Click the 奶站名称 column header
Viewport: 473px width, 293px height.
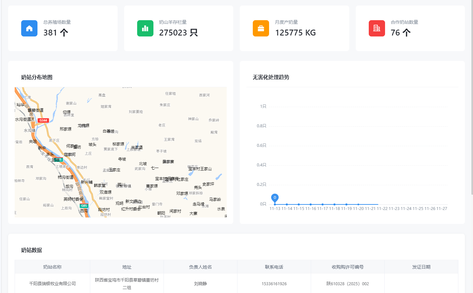[x=52, y=267]
